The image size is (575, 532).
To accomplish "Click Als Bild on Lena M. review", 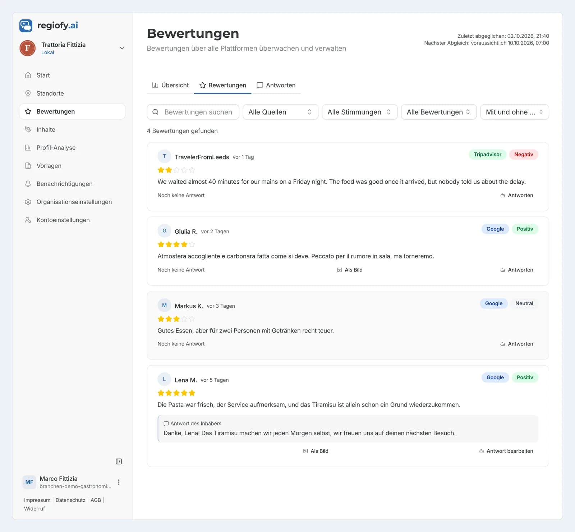I will point(316,451).
